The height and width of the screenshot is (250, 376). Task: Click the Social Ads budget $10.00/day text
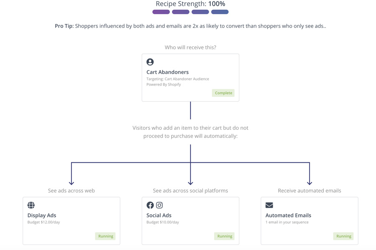[x=163, y=222]
